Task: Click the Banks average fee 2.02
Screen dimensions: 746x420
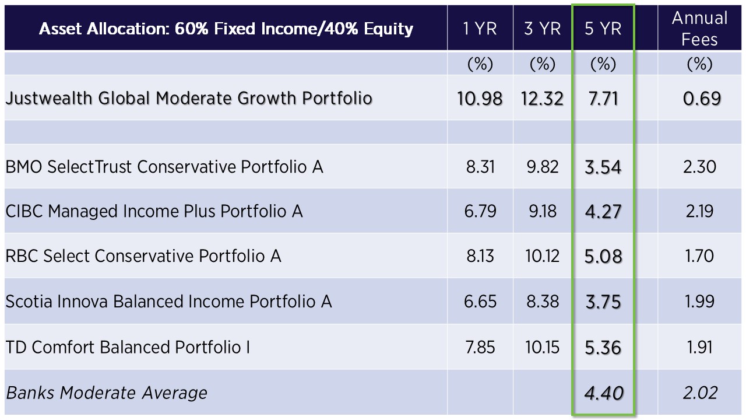Action: point(699,393)
